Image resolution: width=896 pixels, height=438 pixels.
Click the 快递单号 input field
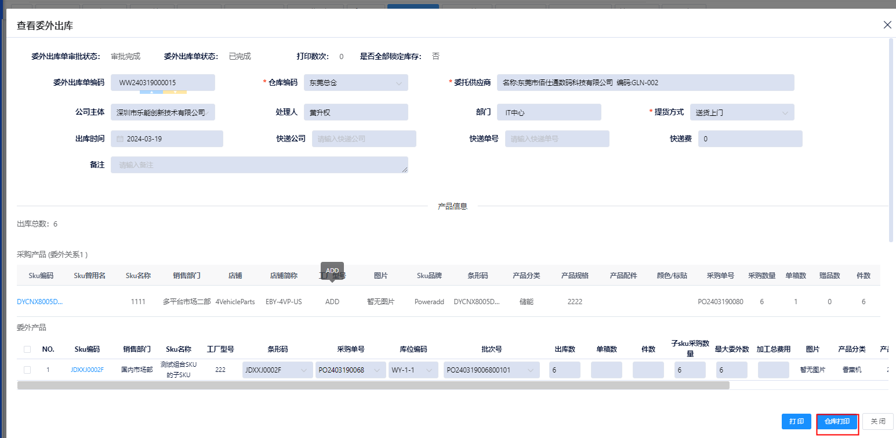557,138
